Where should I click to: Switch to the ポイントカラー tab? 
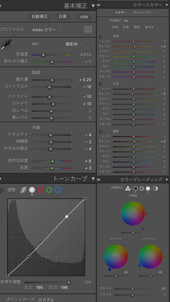tap(143, 13)
